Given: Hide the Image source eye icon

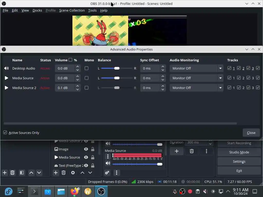Looking at the screenshot, I should 86,149.
